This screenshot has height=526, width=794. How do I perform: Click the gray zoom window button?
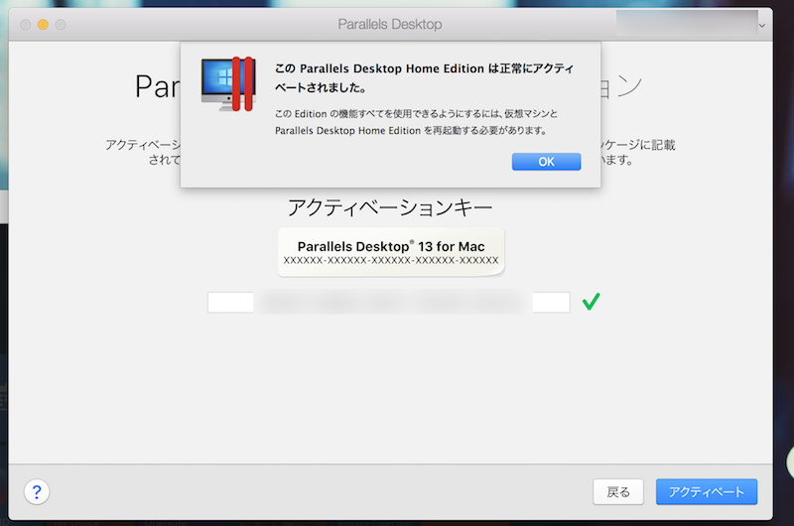tap(61, 24)
